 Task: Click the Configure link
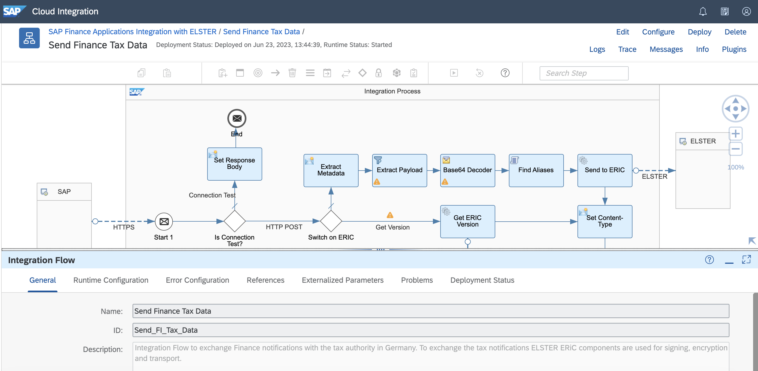pos(658,32)
